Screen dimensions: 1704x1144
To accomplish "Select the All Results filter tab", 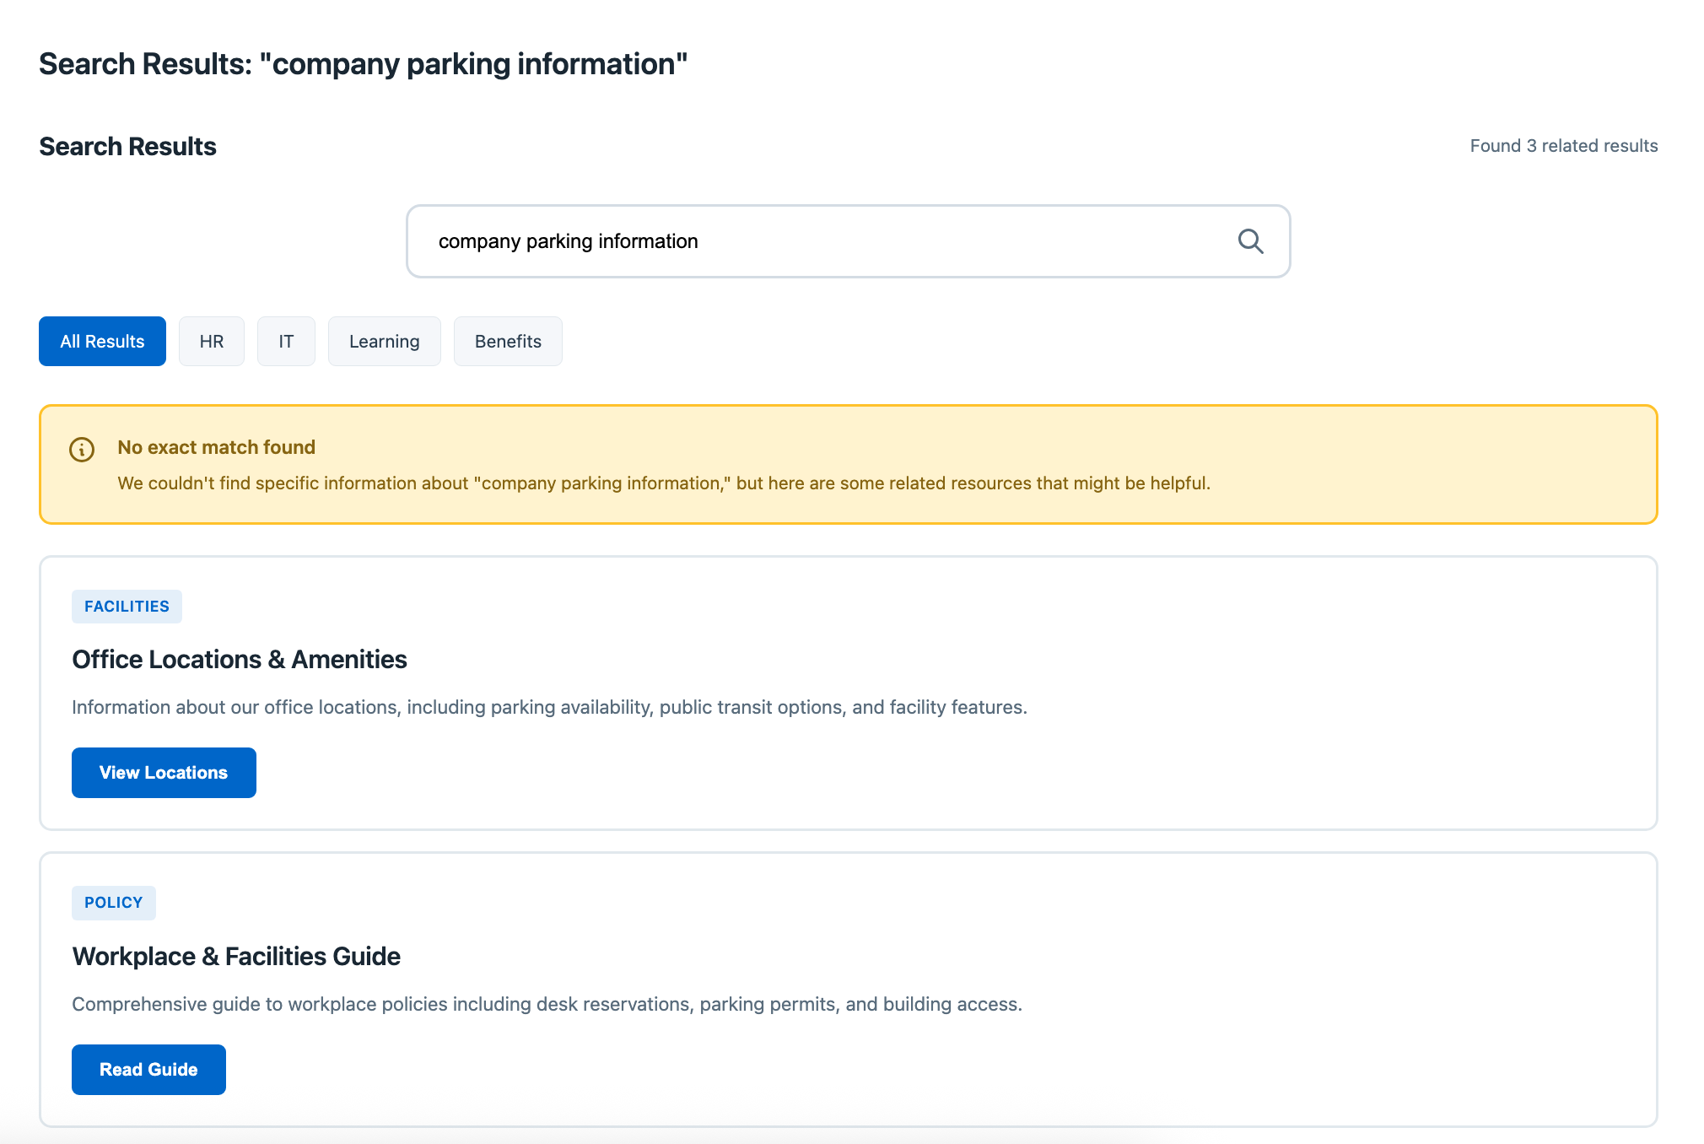I will [102, 342].
